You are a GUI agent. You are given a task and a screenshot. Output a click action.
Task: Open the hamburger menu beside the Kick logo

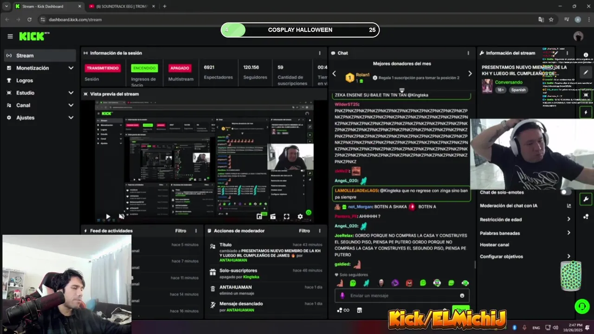[10, 36]
